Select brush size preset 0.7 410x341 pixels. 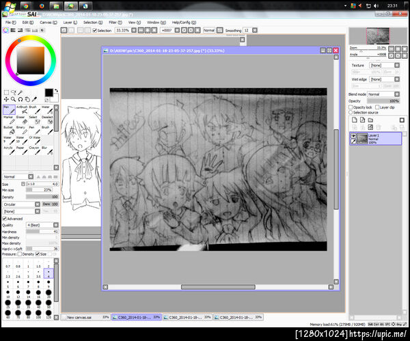point(8,264)
